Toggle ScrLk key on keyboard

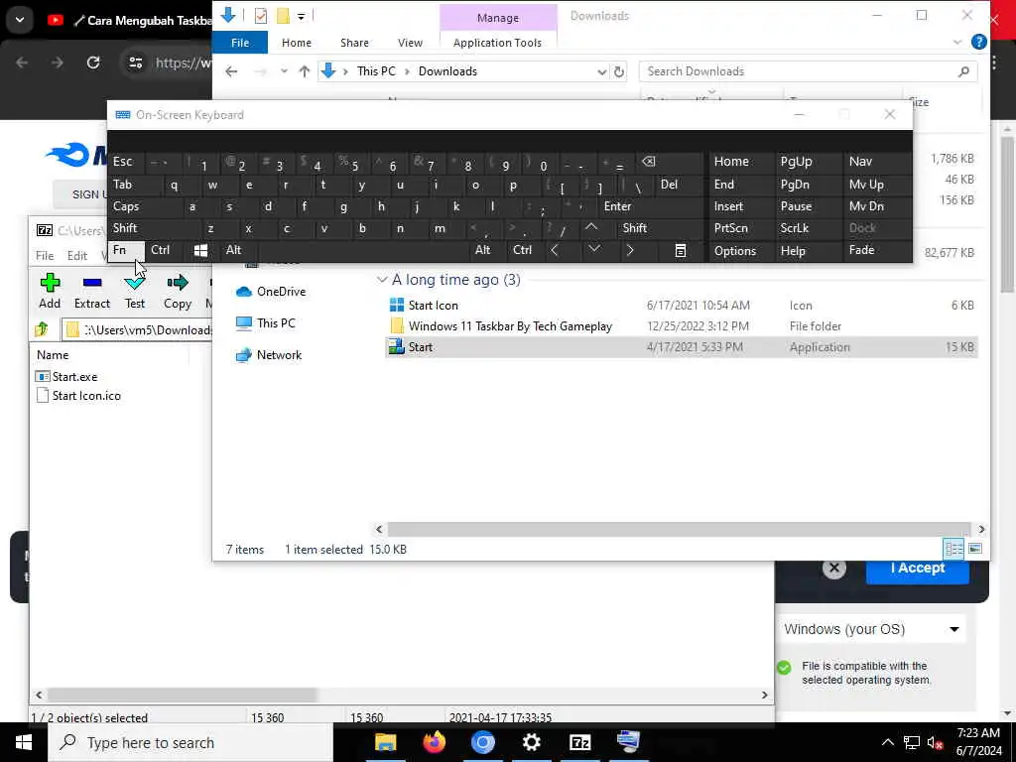(795, 229)
